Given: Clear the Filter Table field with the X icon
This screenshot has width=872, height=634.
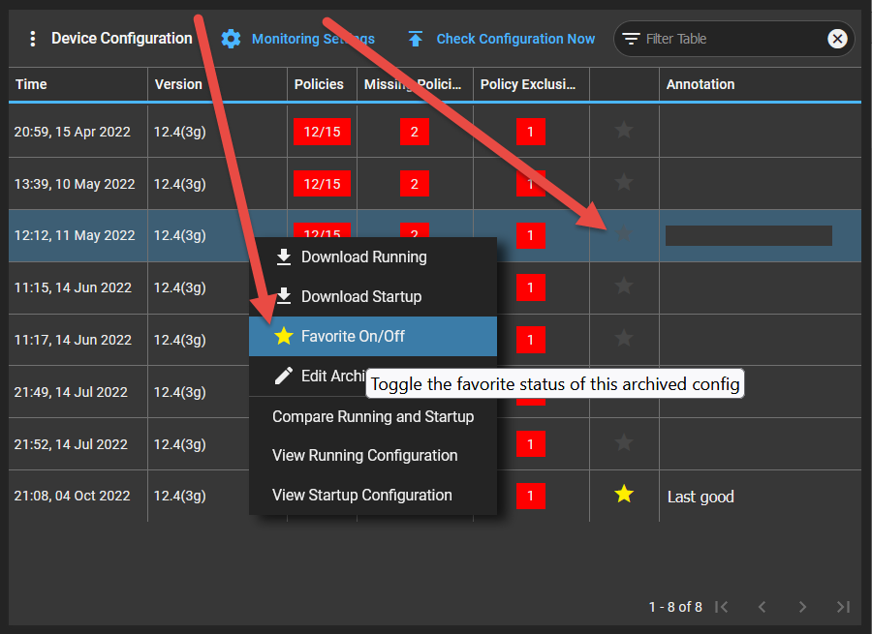Looking at the screenshot, I should 837,39.
